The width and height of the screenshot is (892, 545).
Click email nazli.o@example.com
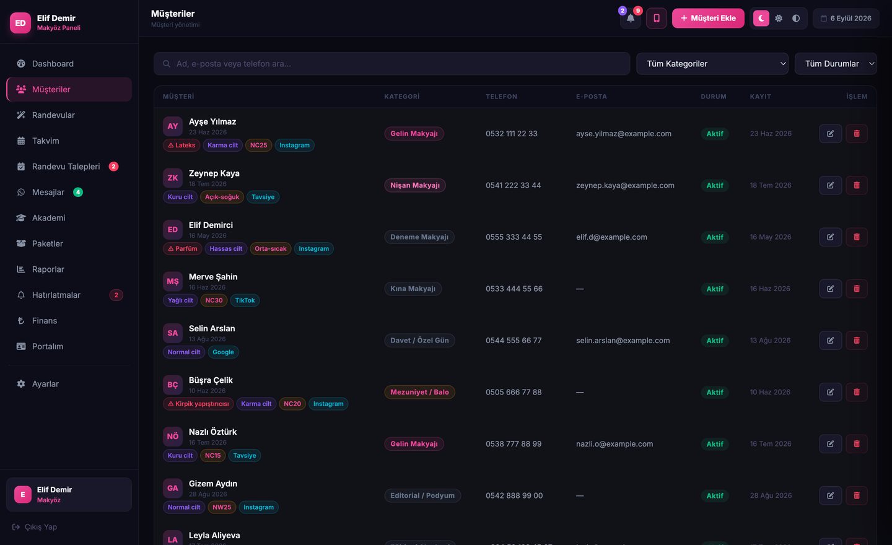(x=614, y=444)
